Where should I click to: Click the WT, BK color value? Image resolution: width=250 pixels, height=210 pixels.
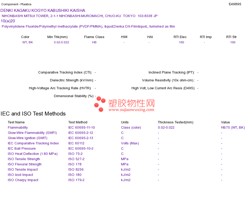tap(28, 42)
